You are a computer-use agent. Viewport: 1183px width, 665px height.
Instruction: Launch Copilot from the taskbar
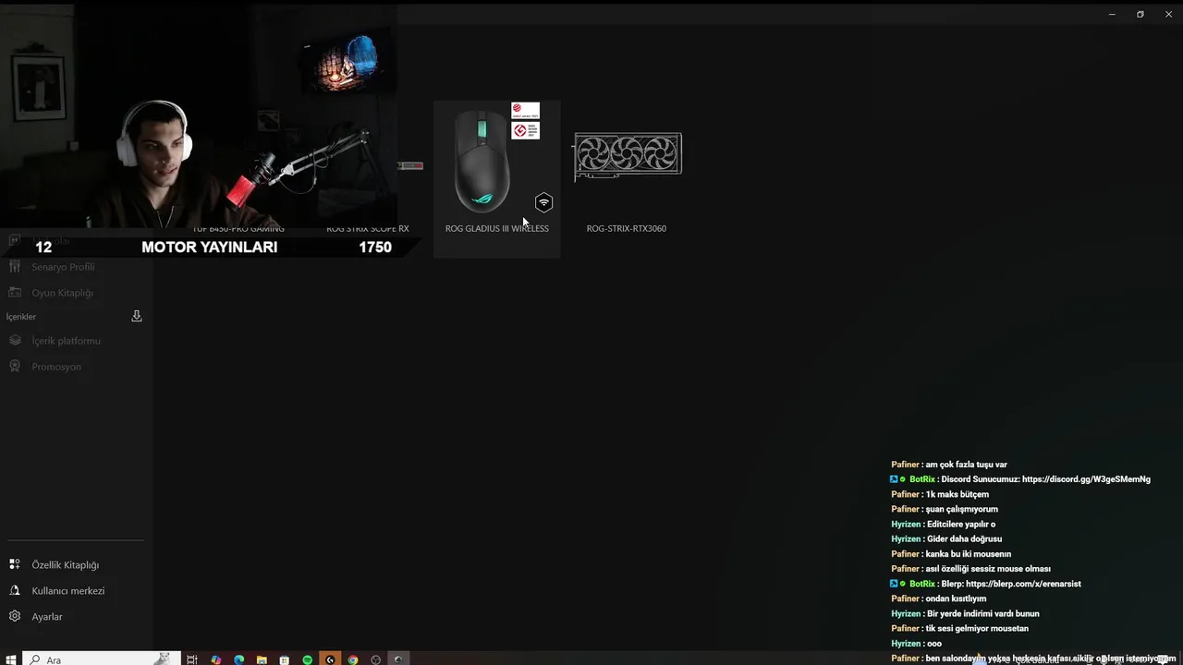215,659
